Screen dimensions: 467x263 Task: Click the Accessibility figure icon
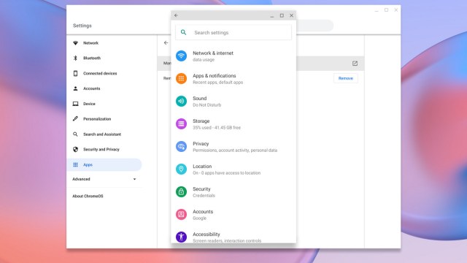181,237
